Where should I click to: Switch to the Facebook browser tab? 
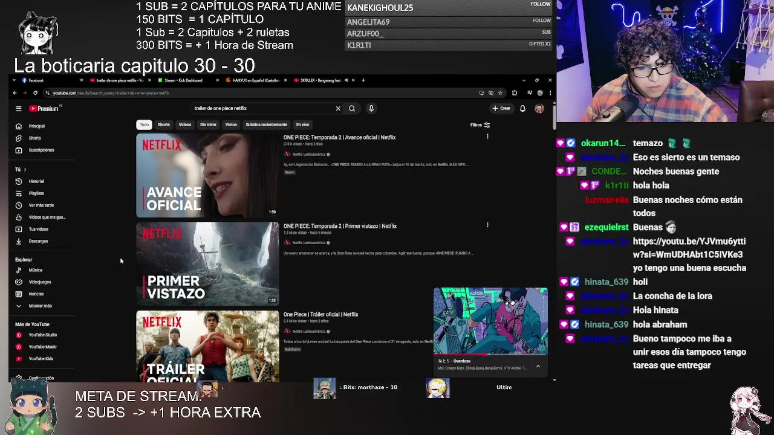pyautogui.click(x=51, y=80)
